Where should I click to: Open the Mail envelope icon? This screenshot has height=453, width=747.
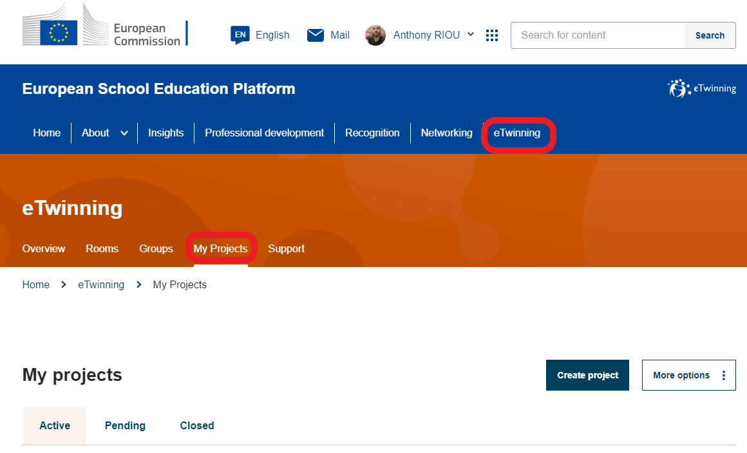(316, 35)
